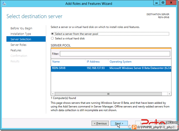Screen dimensions: 179x131
Task: Go back with the Previous button
Action: coord(100,123)
